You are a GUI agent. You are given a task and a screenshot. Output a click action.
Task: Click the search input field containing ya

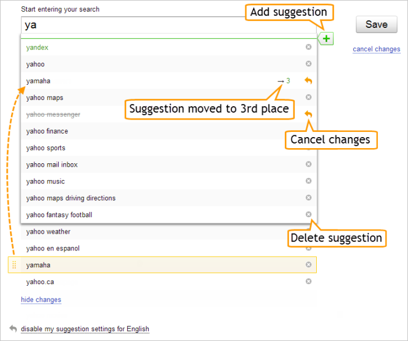169,25
